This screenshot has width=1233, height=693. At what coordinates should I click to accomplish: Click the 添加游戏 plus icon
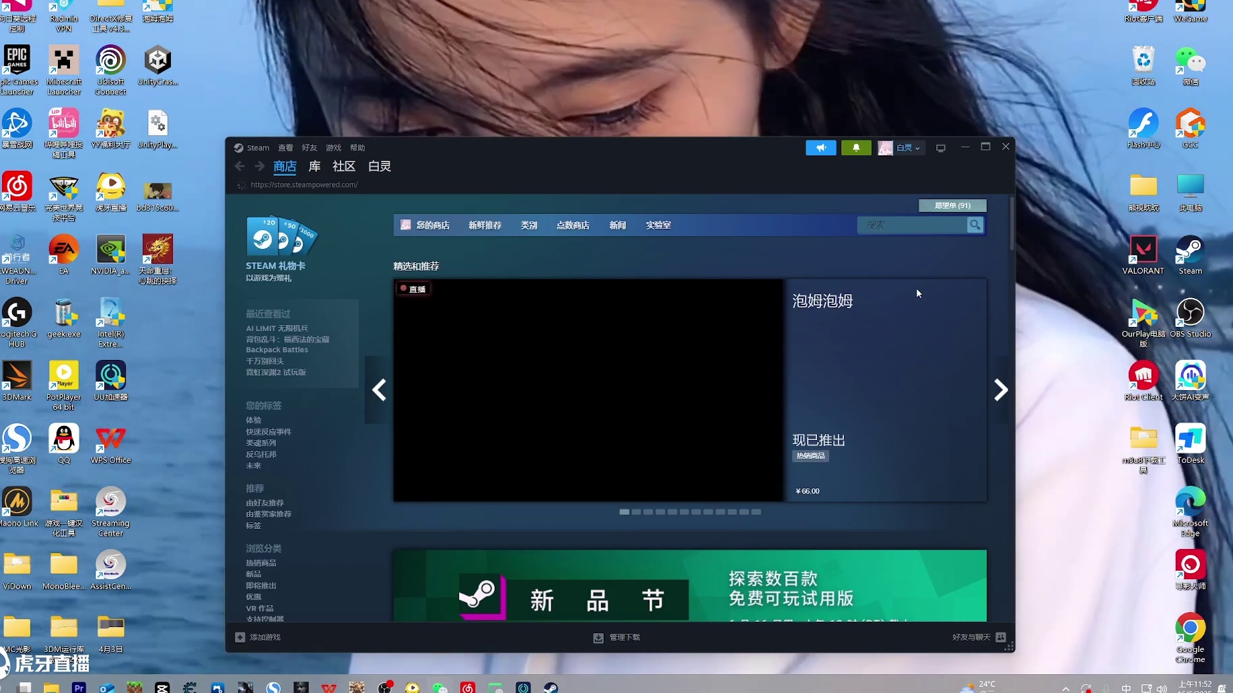[240, 637]
